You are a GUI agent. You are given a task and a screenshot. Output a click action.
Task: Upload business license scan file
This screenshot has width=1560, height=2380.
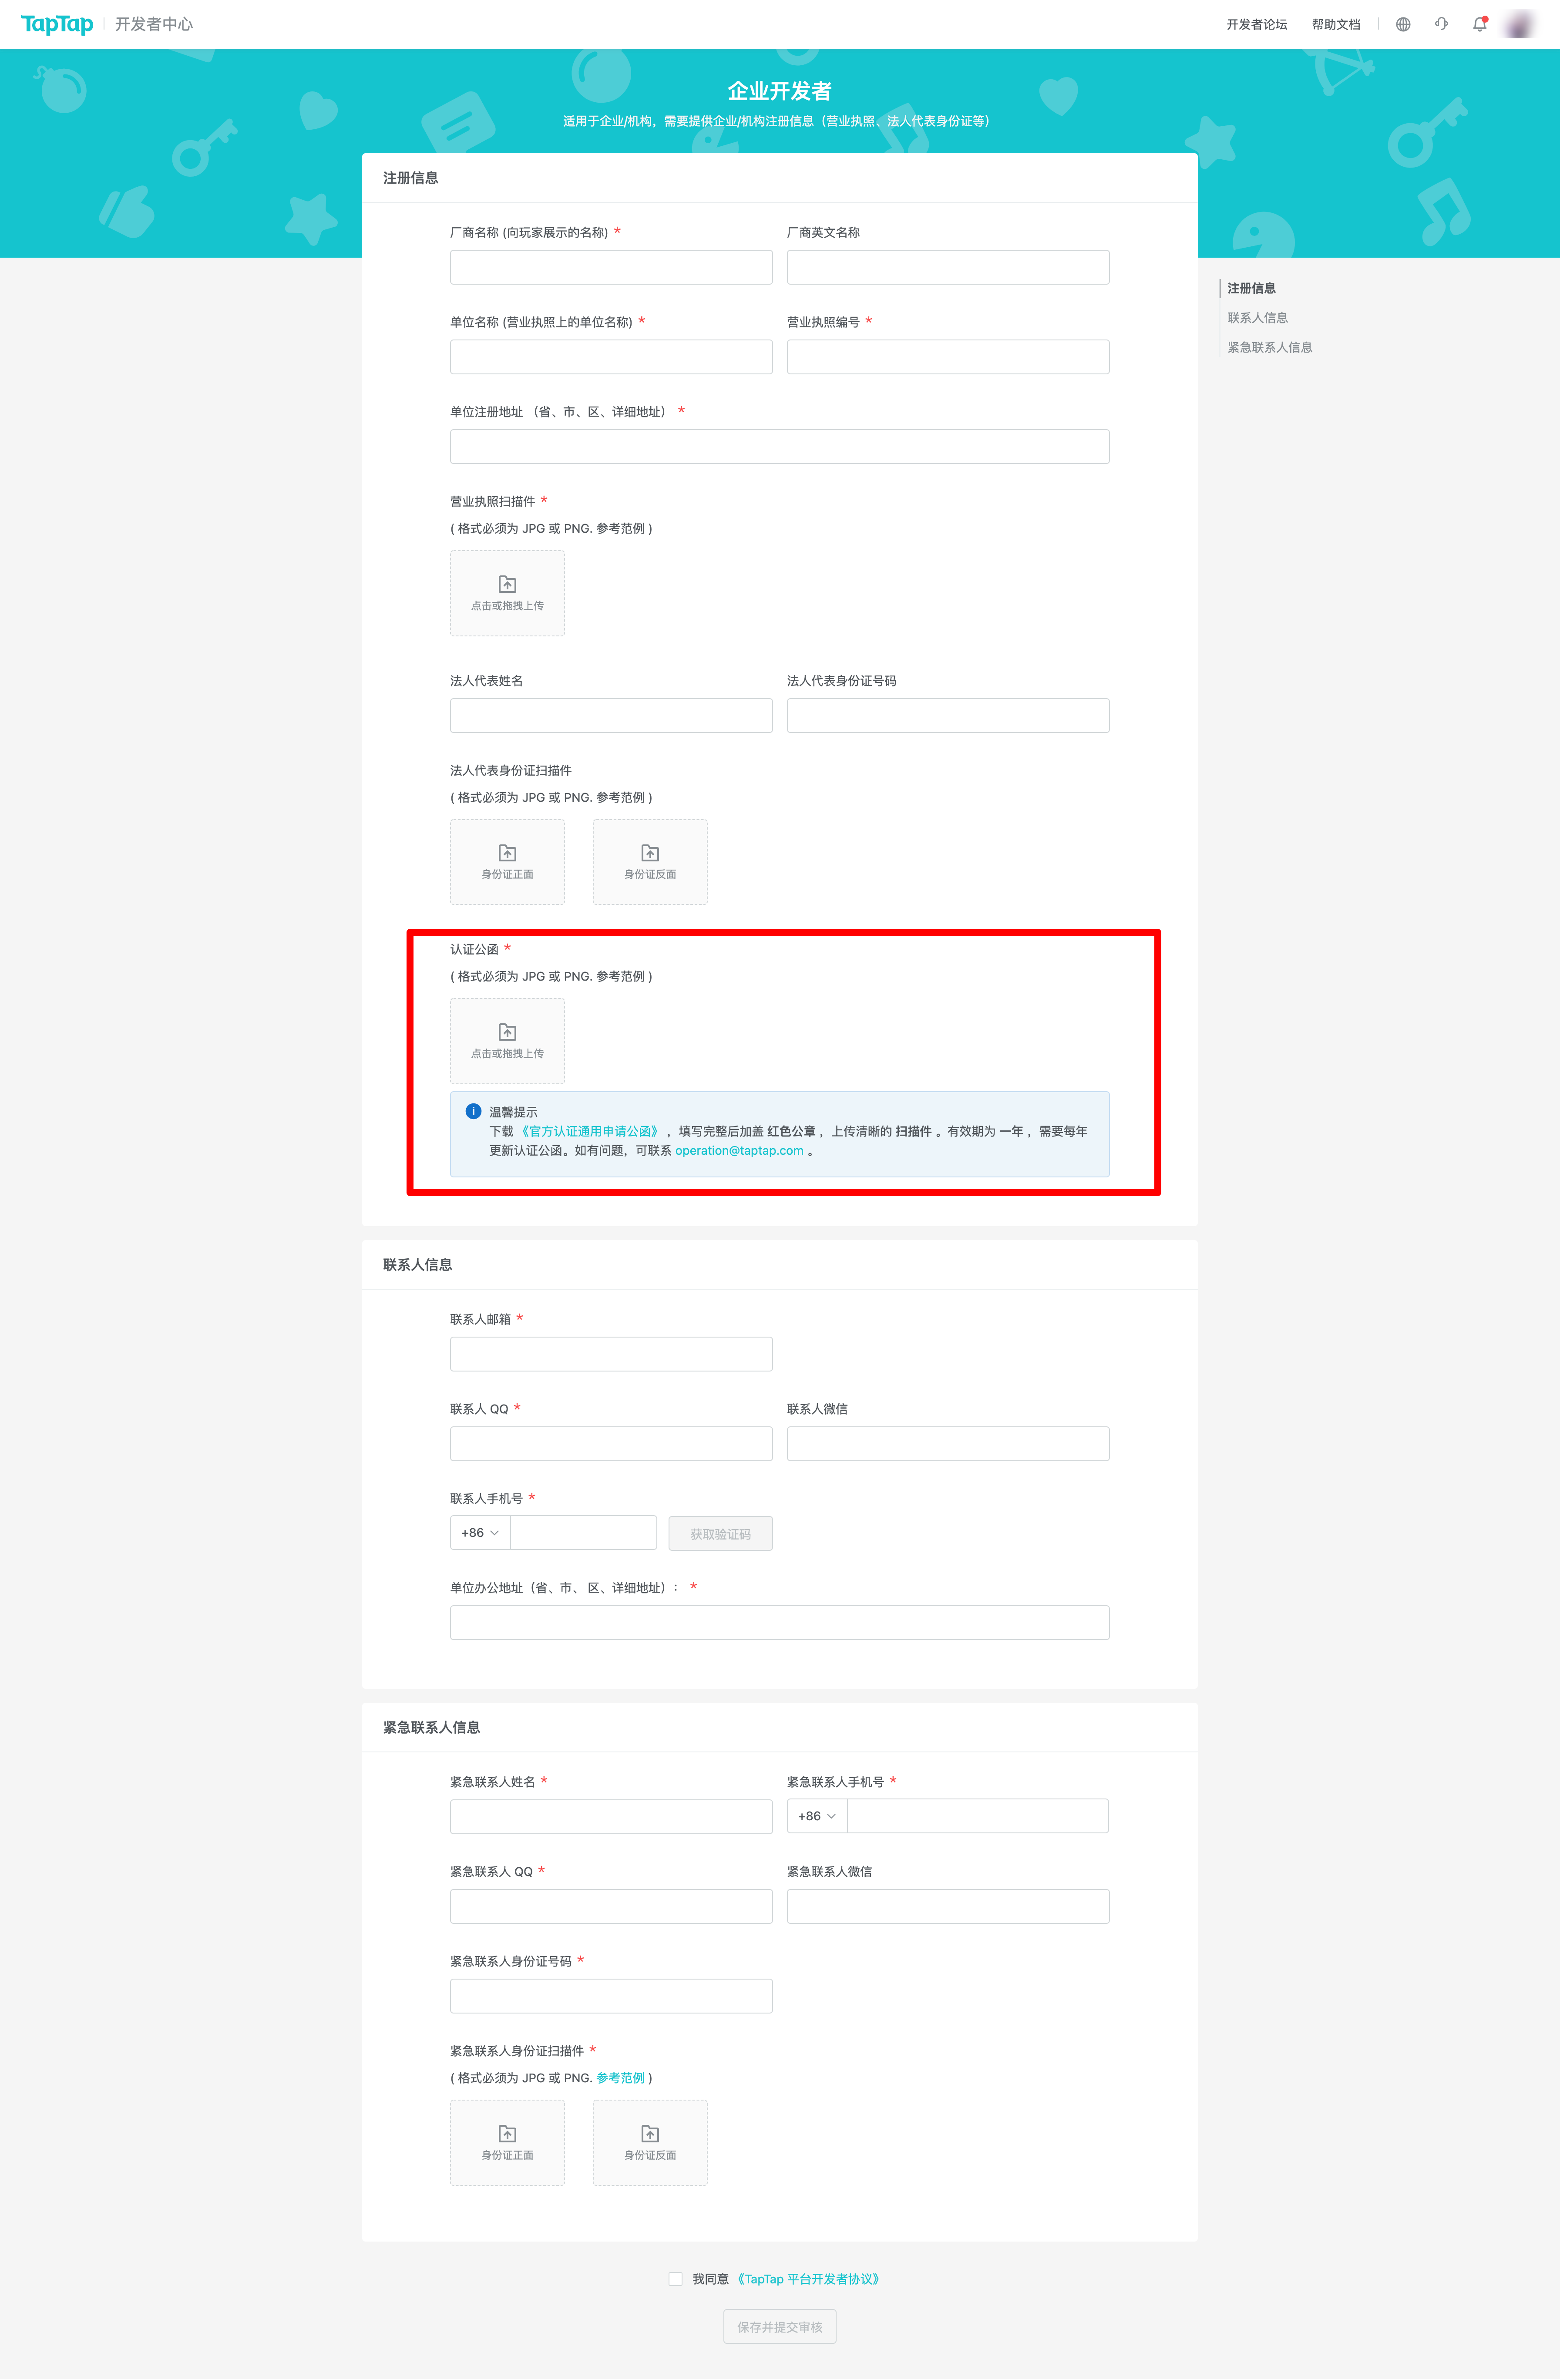point(507,593)
